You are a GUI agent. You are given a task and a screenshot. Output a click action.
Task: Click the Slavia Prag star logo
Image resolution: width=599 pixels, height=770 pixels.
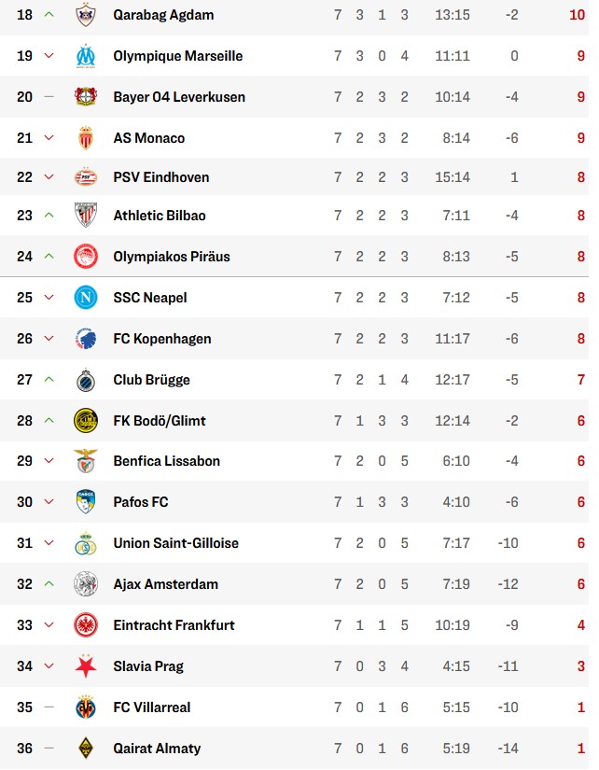click(x=86, y=666)
